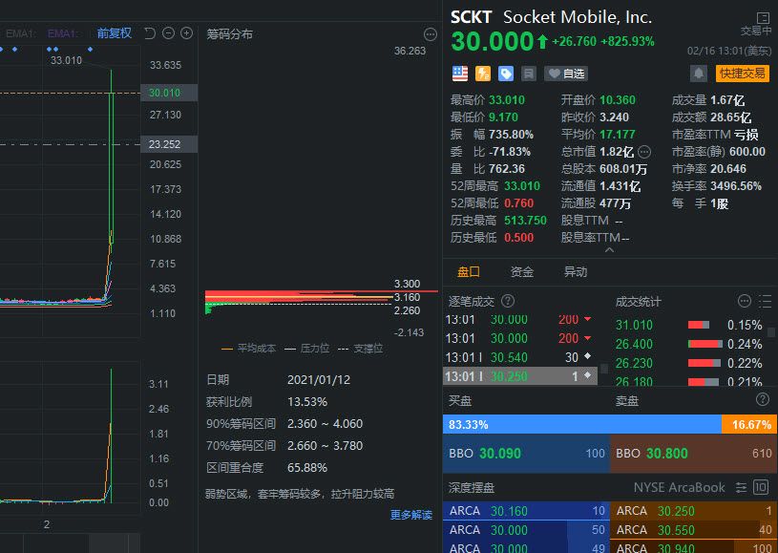Open the gray notes list icon
The image size is (778, 553).
(529, 74)
